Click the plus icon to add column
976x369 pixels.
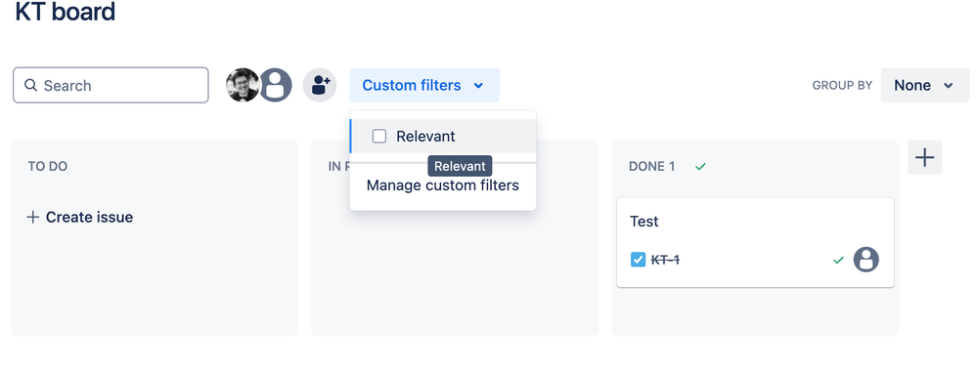pyautogui.click(x=924, y=157)
